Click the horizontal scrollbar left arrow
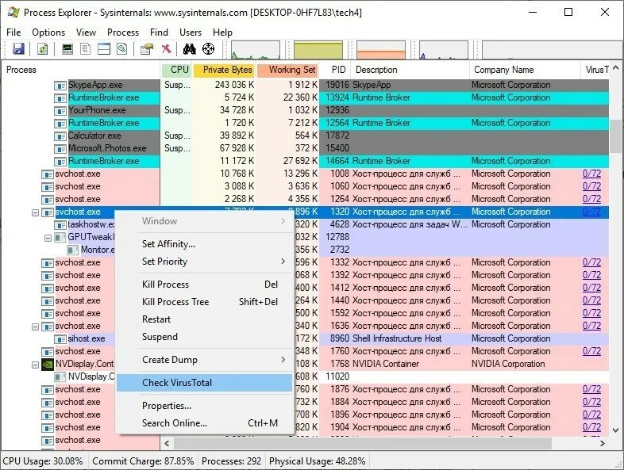The width and height of the screenshot is (624, 470). pyautogui.click(x=167, y=443)
